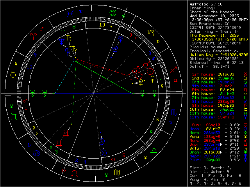
Task: Click the green Gemini glyph on the wheel
Action: [x=14, y=116]
